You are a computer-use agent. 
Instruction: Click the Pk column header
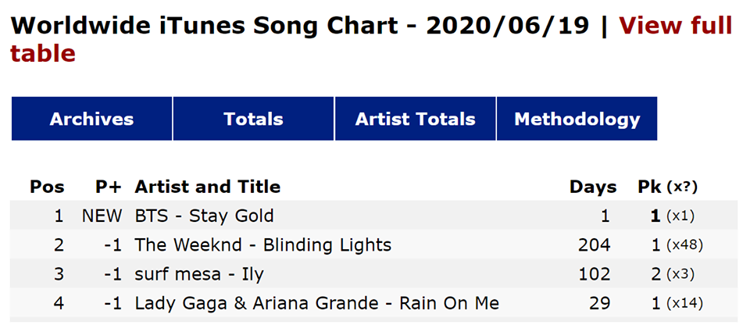click(649, 187)
